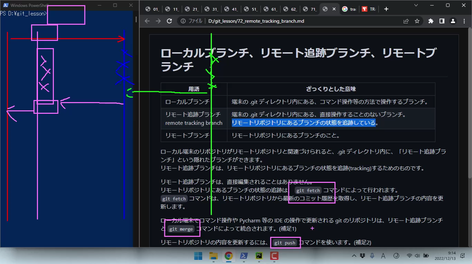Click the Dropbox icon in system tray
The image size is (472, 264).
pos(362,256)
